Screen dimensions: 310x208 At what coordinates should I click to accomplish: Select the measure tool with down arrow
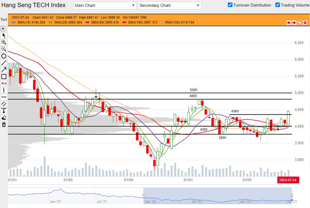point(3,111)
